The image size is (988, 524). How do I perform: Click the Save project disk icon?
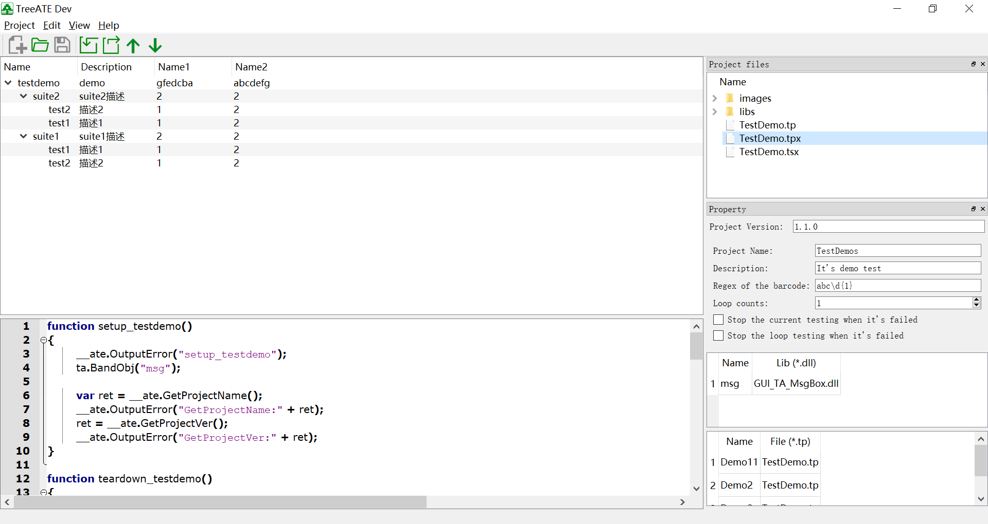(x=62, y=45)
